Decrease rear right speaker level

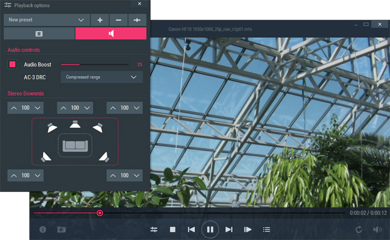pyautogui.click(x=136, y=175)
